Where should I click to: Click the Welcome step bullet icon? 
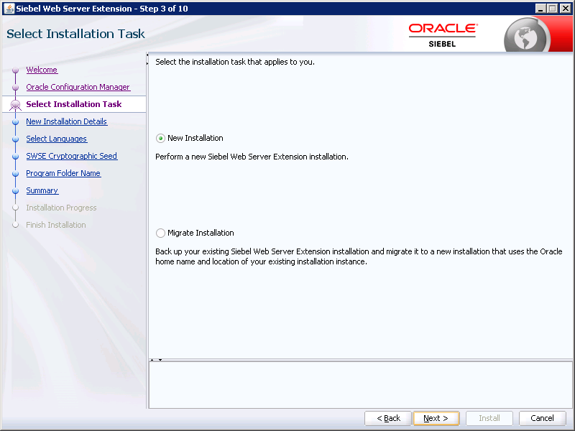(x=15, y=70)
